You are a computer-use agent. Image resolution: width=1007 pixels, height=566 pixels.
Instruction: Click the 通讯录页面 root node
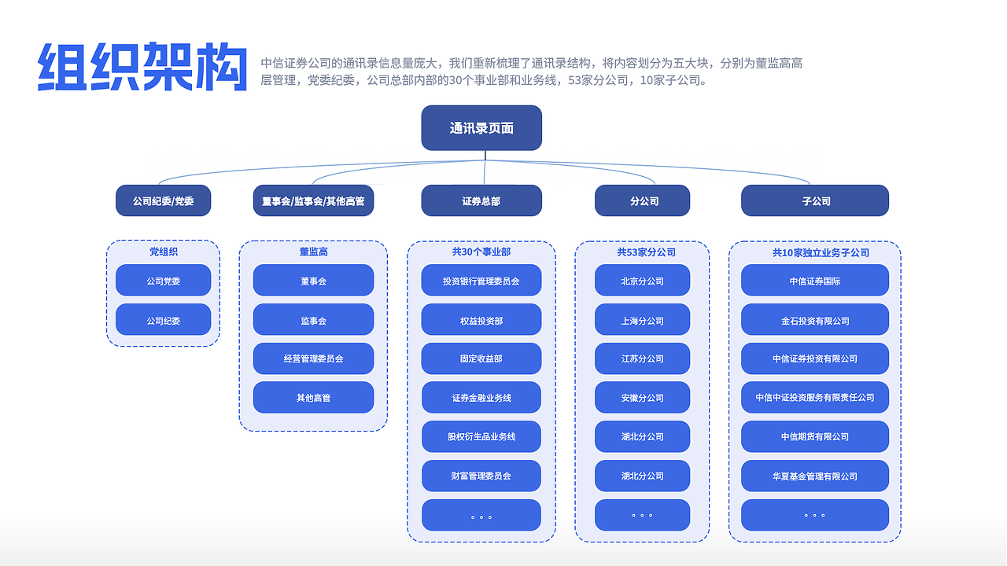(481, 127)
